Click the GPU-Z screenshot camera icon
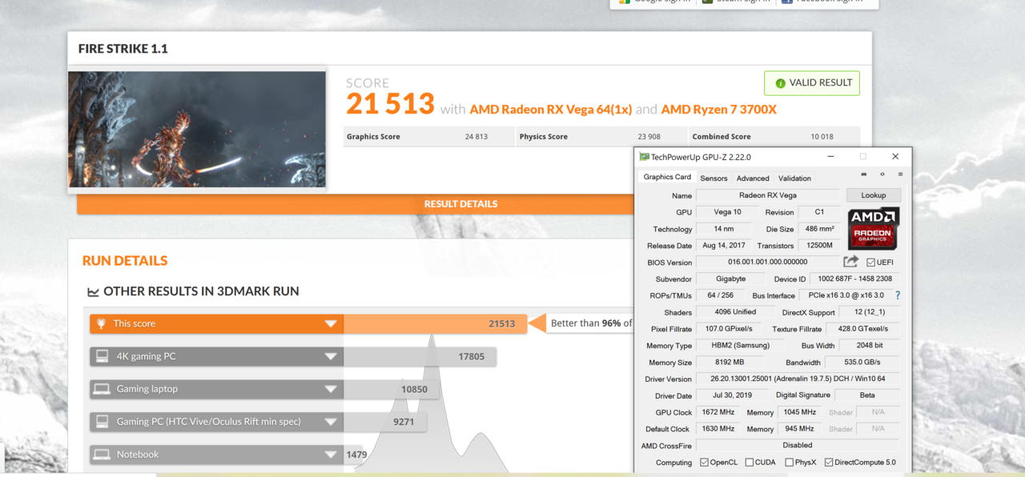 [x=863, y=174]
